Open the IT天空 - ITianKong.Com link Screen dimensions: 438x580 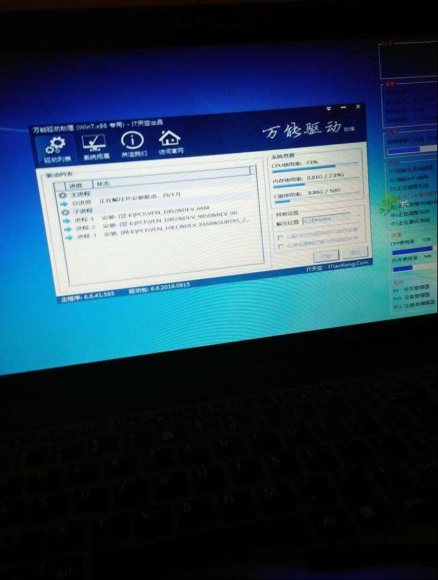pyautogui.click(x=337, y=266)
